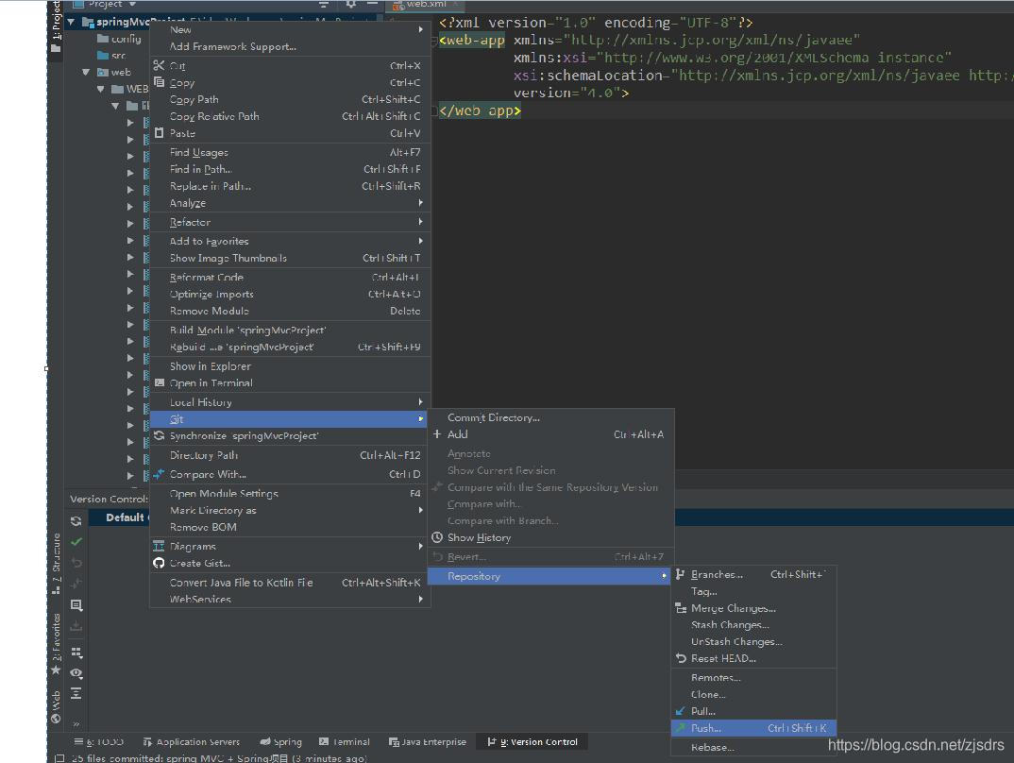Open the Structure side panel tab
Image resolution: width=1014 pixels, height=763 pixels.
[56, 564]
